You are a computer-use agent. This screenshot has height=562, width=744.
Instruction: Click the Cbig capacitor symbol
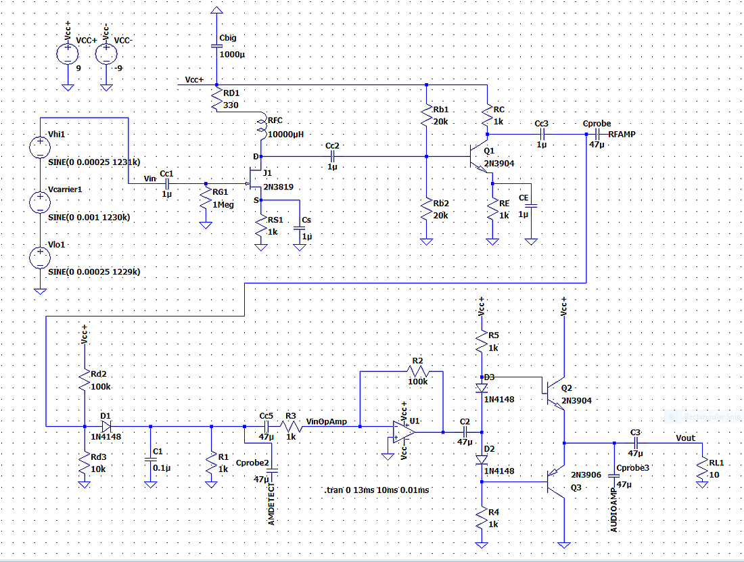216,46
